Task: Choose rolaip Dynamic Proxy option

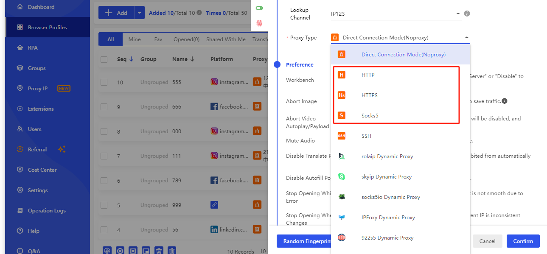Action: [401, 156]
